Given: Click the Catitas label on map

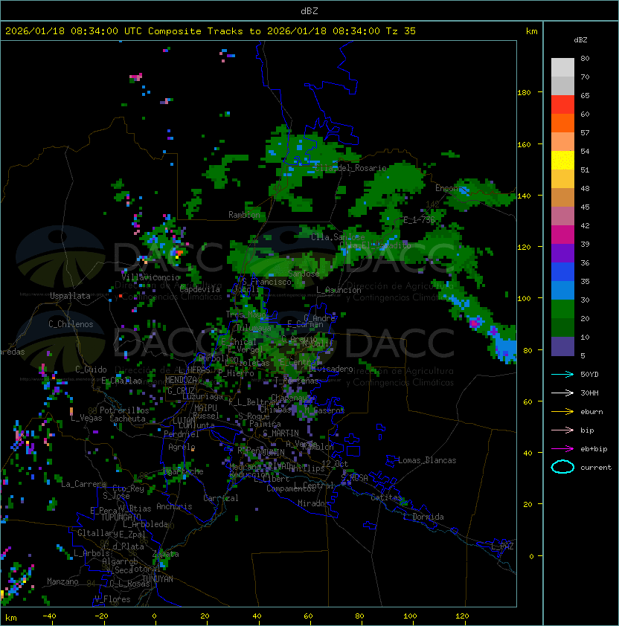Looking at the screenshot, I should click(x=386, y=497).
